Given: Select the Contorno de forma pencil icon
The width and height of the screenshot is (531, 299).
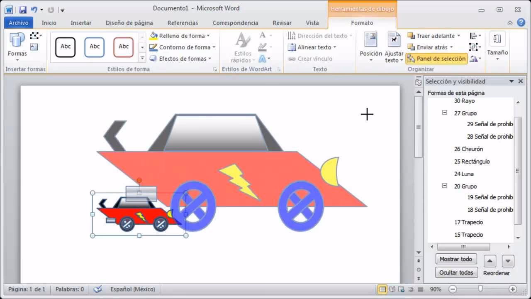Looking at the screenshot, I should (x=153, y=47).
